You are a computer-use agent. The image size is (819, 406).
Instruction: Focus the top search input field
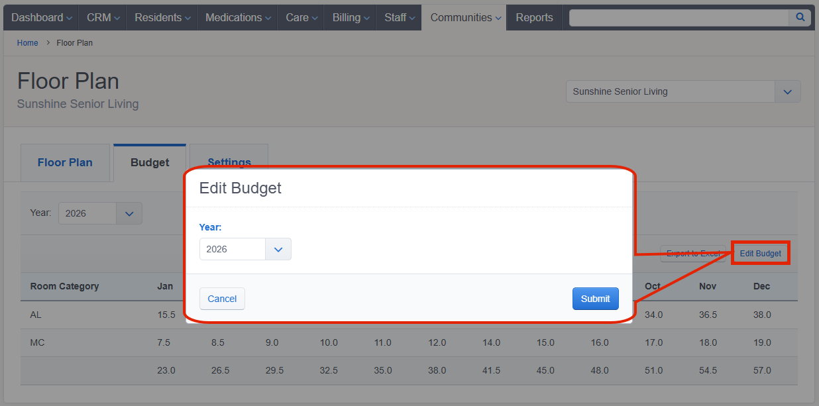tap(679, 18)
